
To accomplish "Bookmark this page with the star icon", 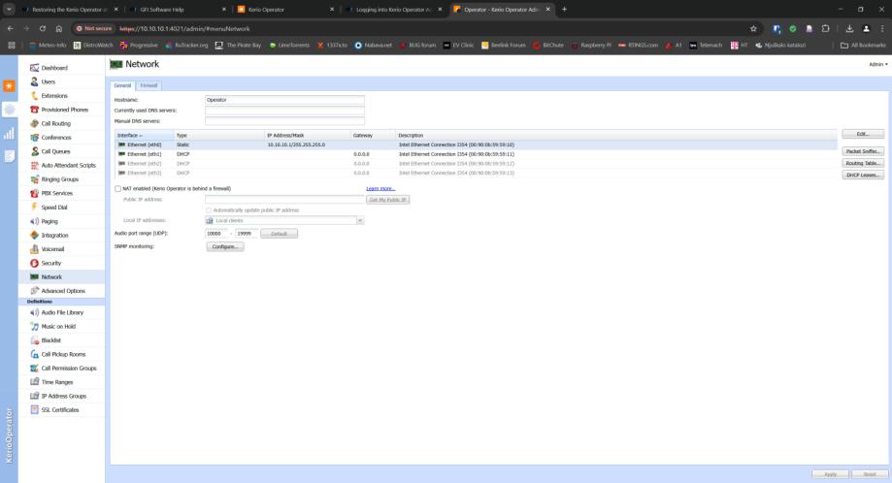I will pyautogui.click(x=753, y=28).
